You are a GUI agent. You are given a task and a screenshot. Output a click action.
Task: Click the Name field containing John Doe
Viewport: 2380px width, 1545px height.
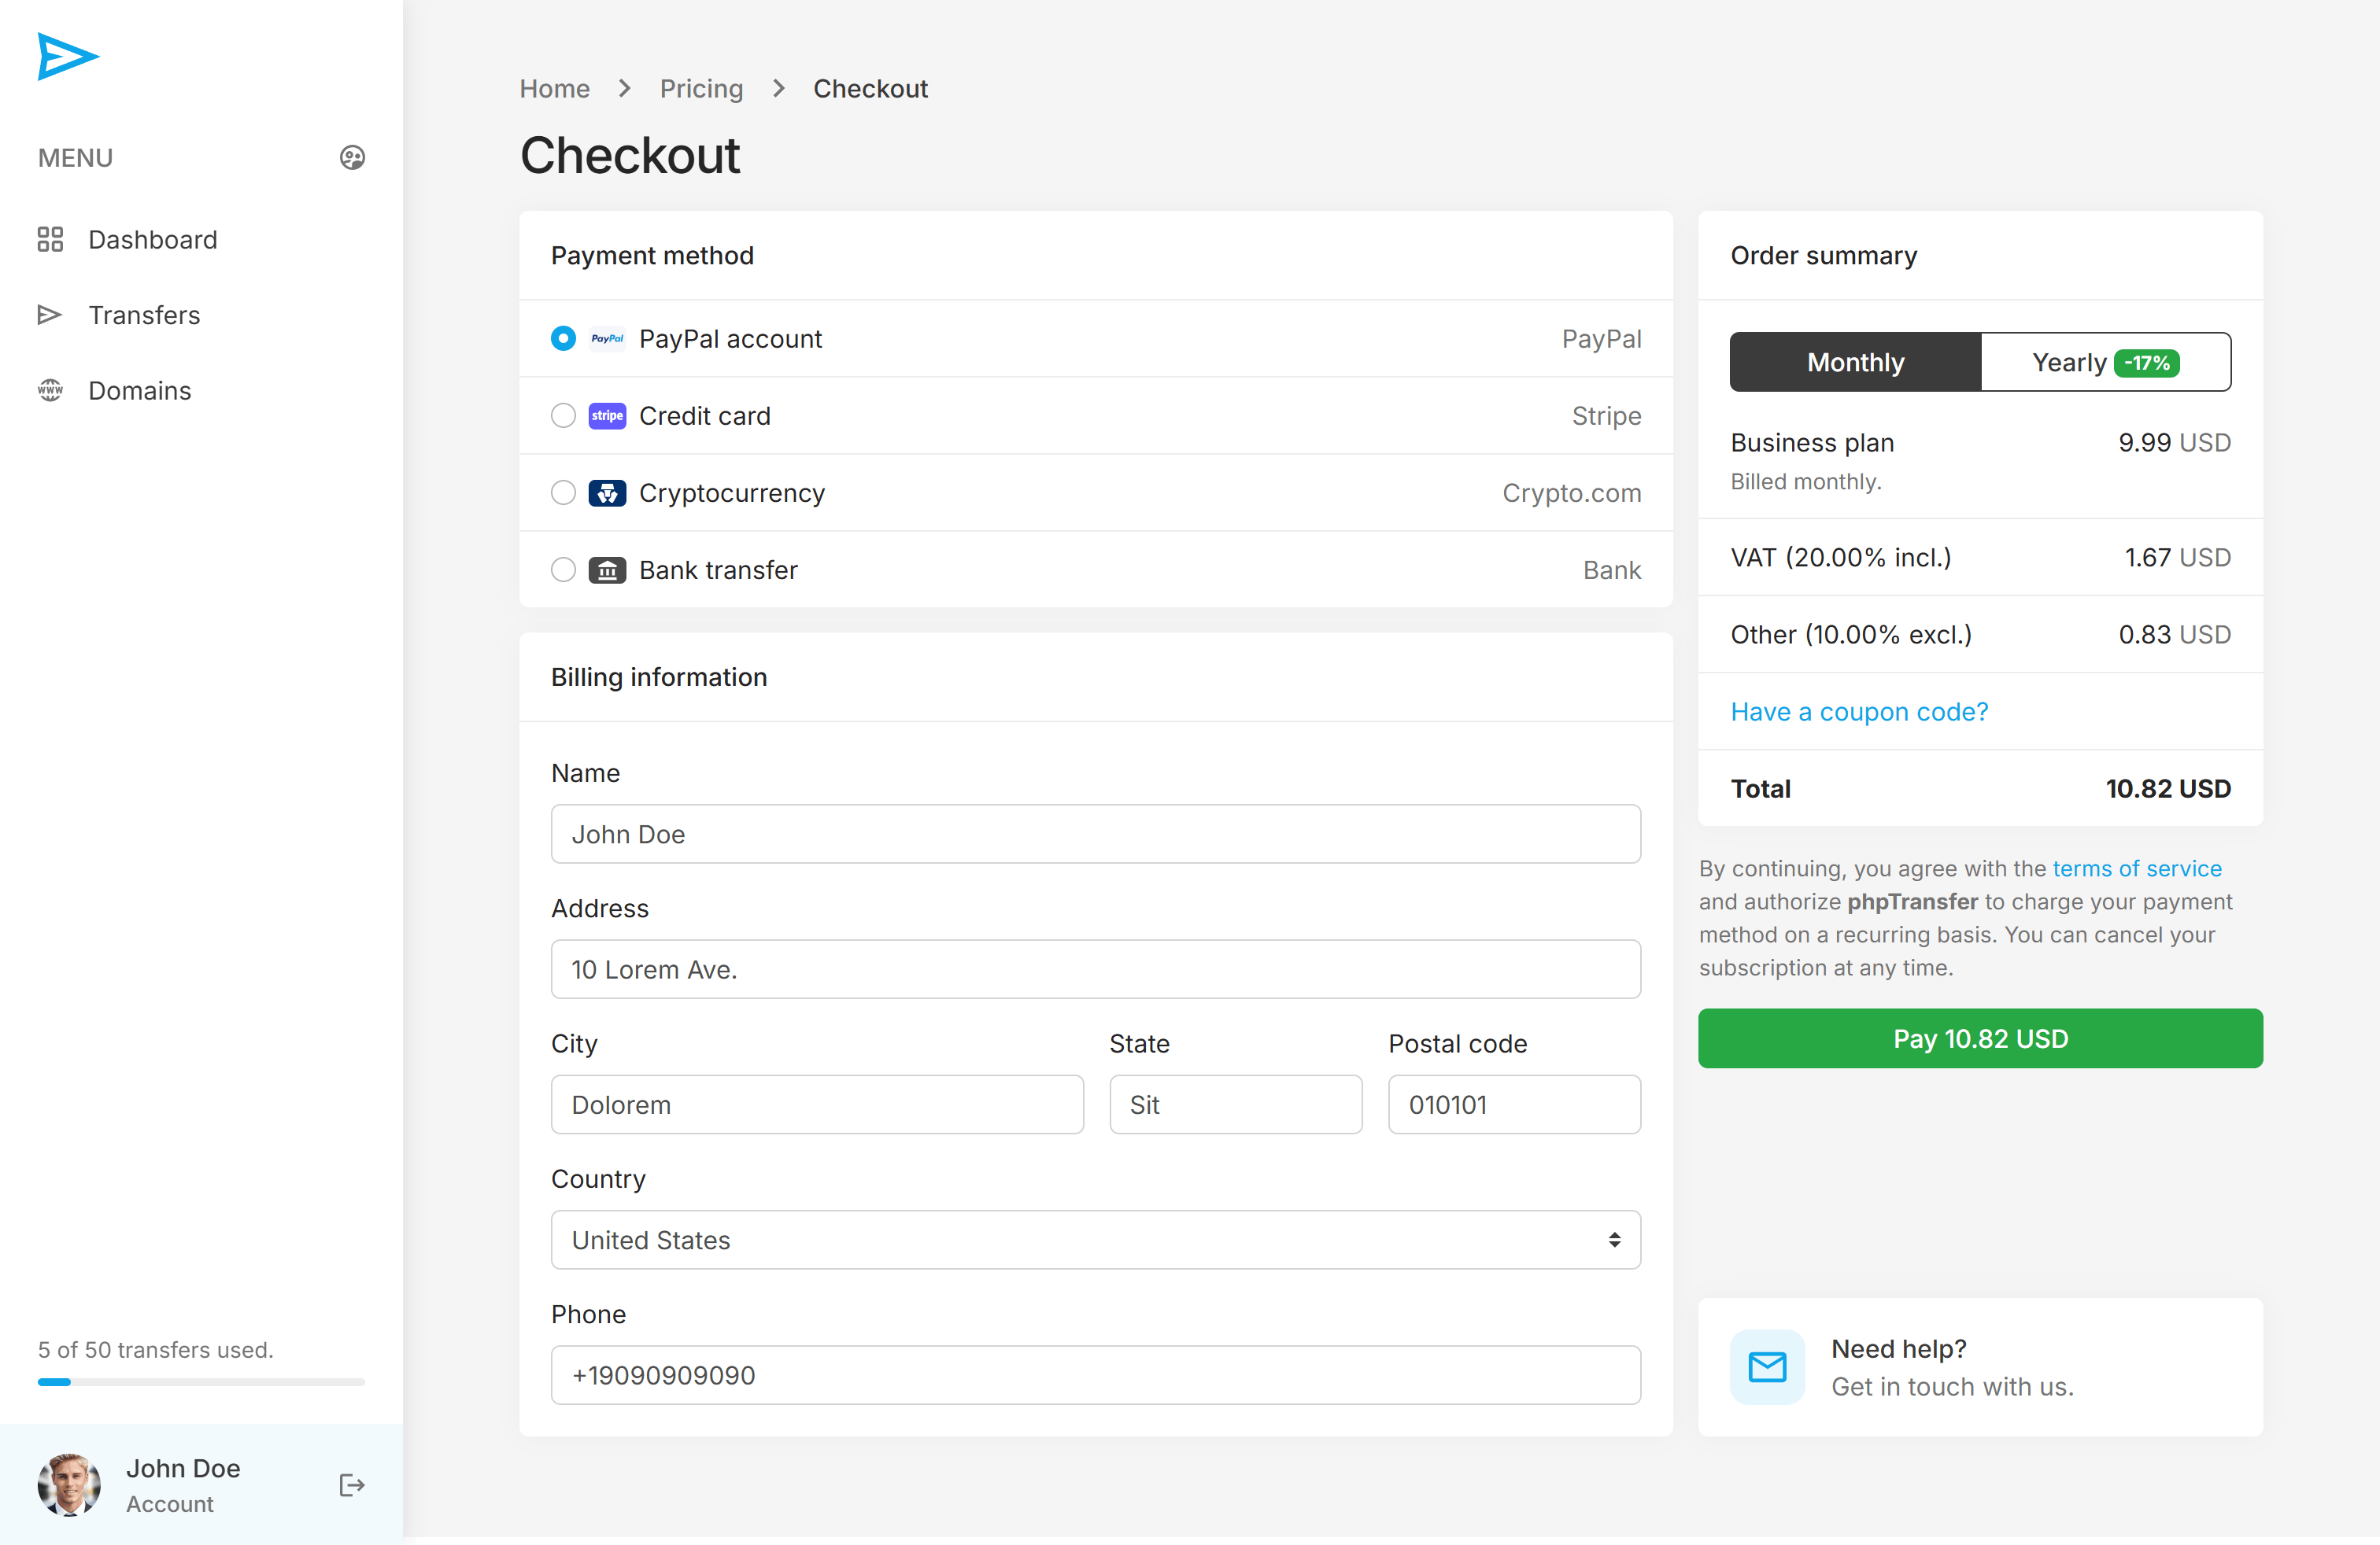1096,833
